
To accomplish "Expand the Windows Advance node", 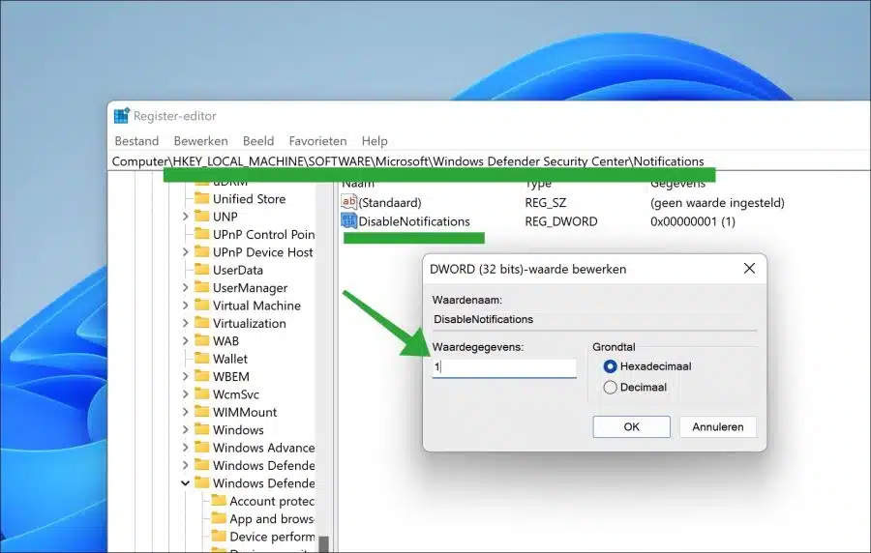I will click(186, 447).
